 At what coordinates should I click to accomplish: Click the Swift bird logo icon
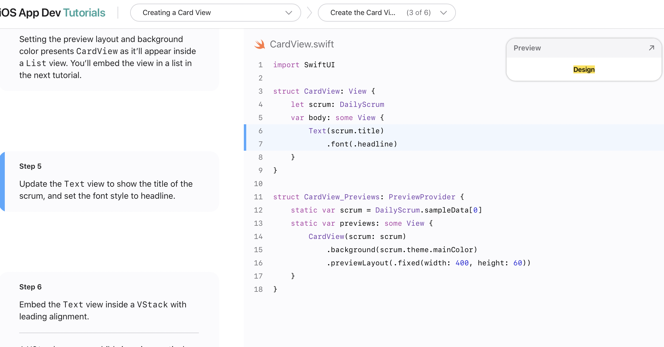coord(260,44)
